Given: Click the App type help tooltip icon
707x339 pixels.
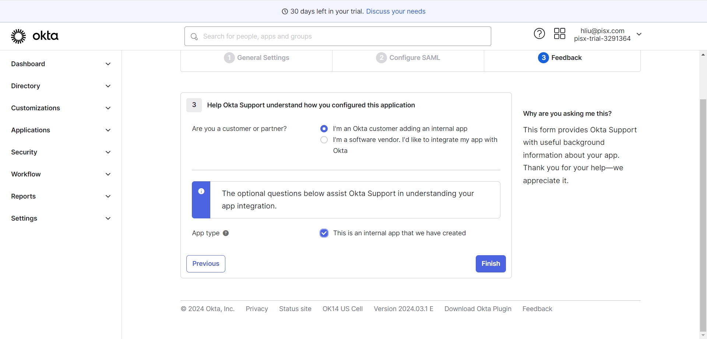Looking at the screenshot, I should click(x=226, y=233).
